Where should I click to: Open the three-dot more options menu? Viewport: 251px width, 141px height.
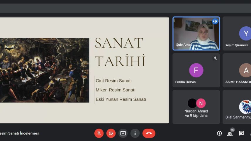pos(135,133)
